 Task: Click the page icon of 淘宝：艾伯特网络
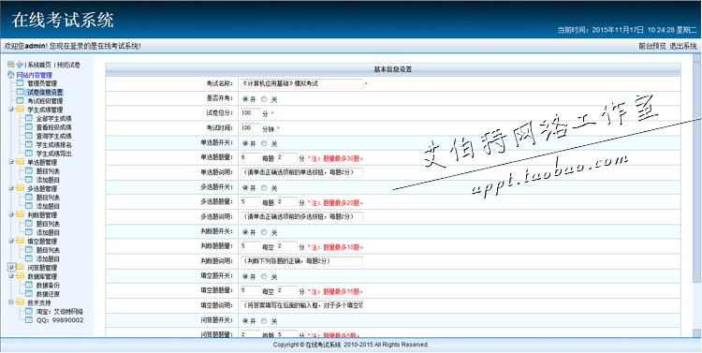[x=29, y=312]
